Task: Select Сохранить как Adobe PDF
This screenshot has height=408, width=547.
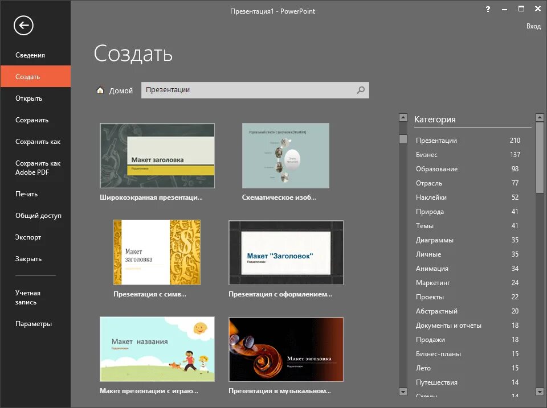Action: point(35,168)
